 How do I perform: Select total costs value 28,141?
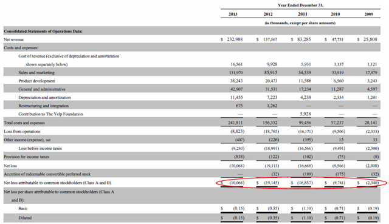(x=371, y=123)
